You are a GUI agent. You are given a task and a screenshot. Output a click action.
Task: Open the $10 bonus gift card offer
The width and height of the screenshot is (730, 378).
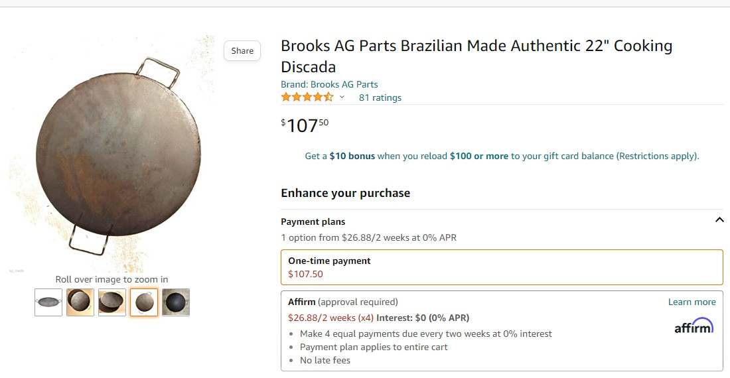(x=502, y=157)
